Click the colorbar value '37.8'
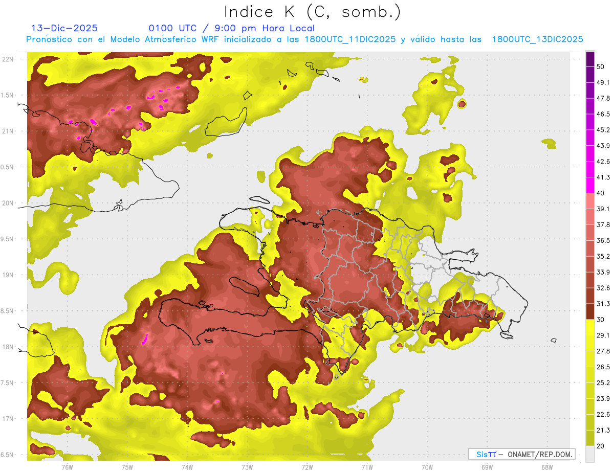 click(603, 225)
